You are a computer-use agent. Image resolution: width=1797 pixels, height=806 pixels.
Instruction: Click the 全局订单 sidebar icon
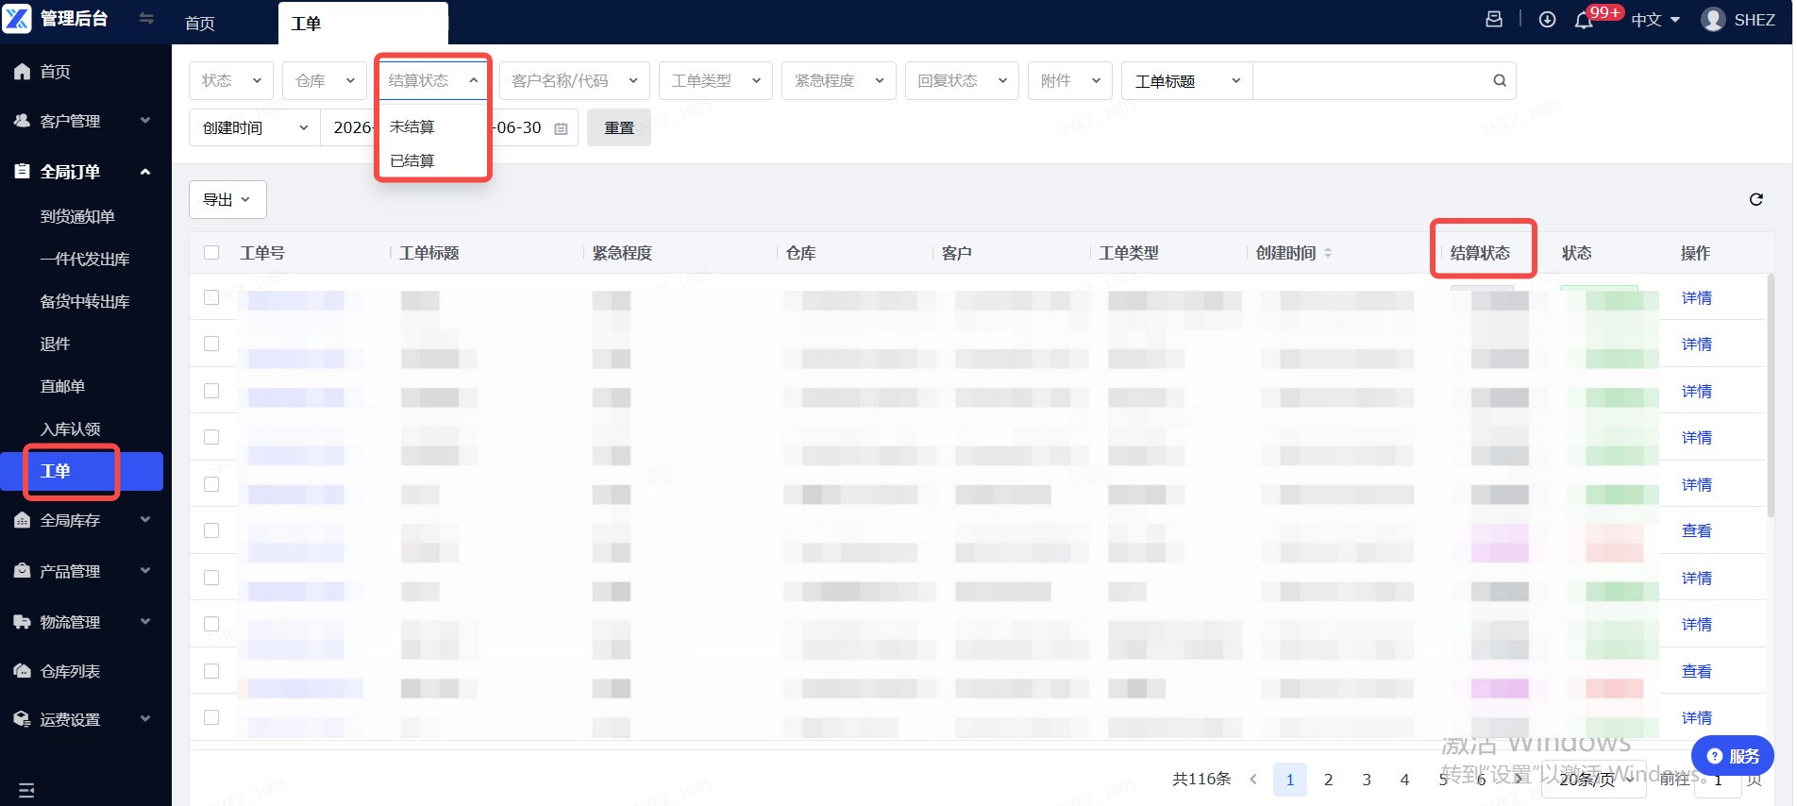tap(22, 172)
